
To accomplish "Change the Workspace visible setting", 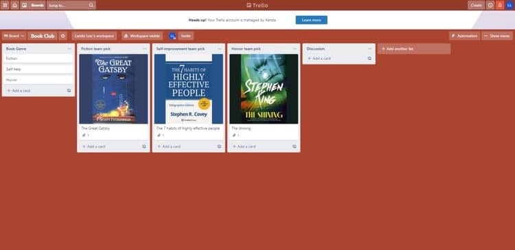I will 142,36.
